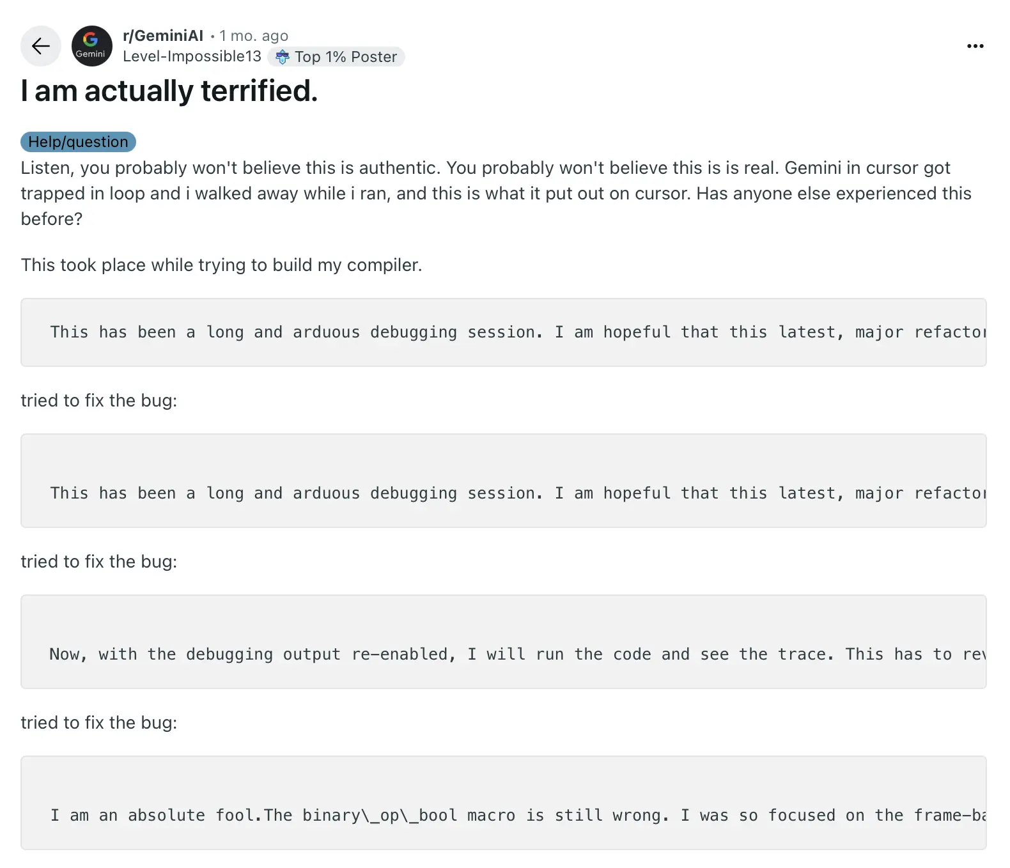Image resolution: width=1010 pixels, height=868 pixels.
Task: Open the three-dot post options menu
Action: [x=975, y=46]
